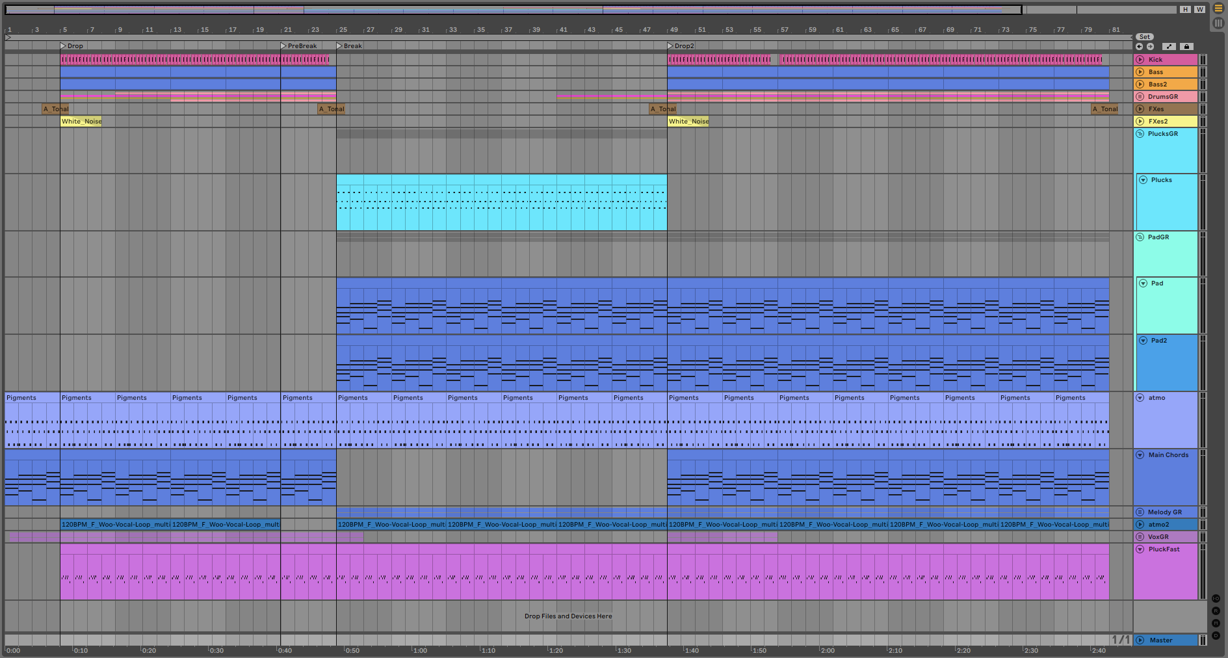Screen dimensions: 1228x658
Task: Click bar 41 on the beat ruler
Action: pos(563,30)
